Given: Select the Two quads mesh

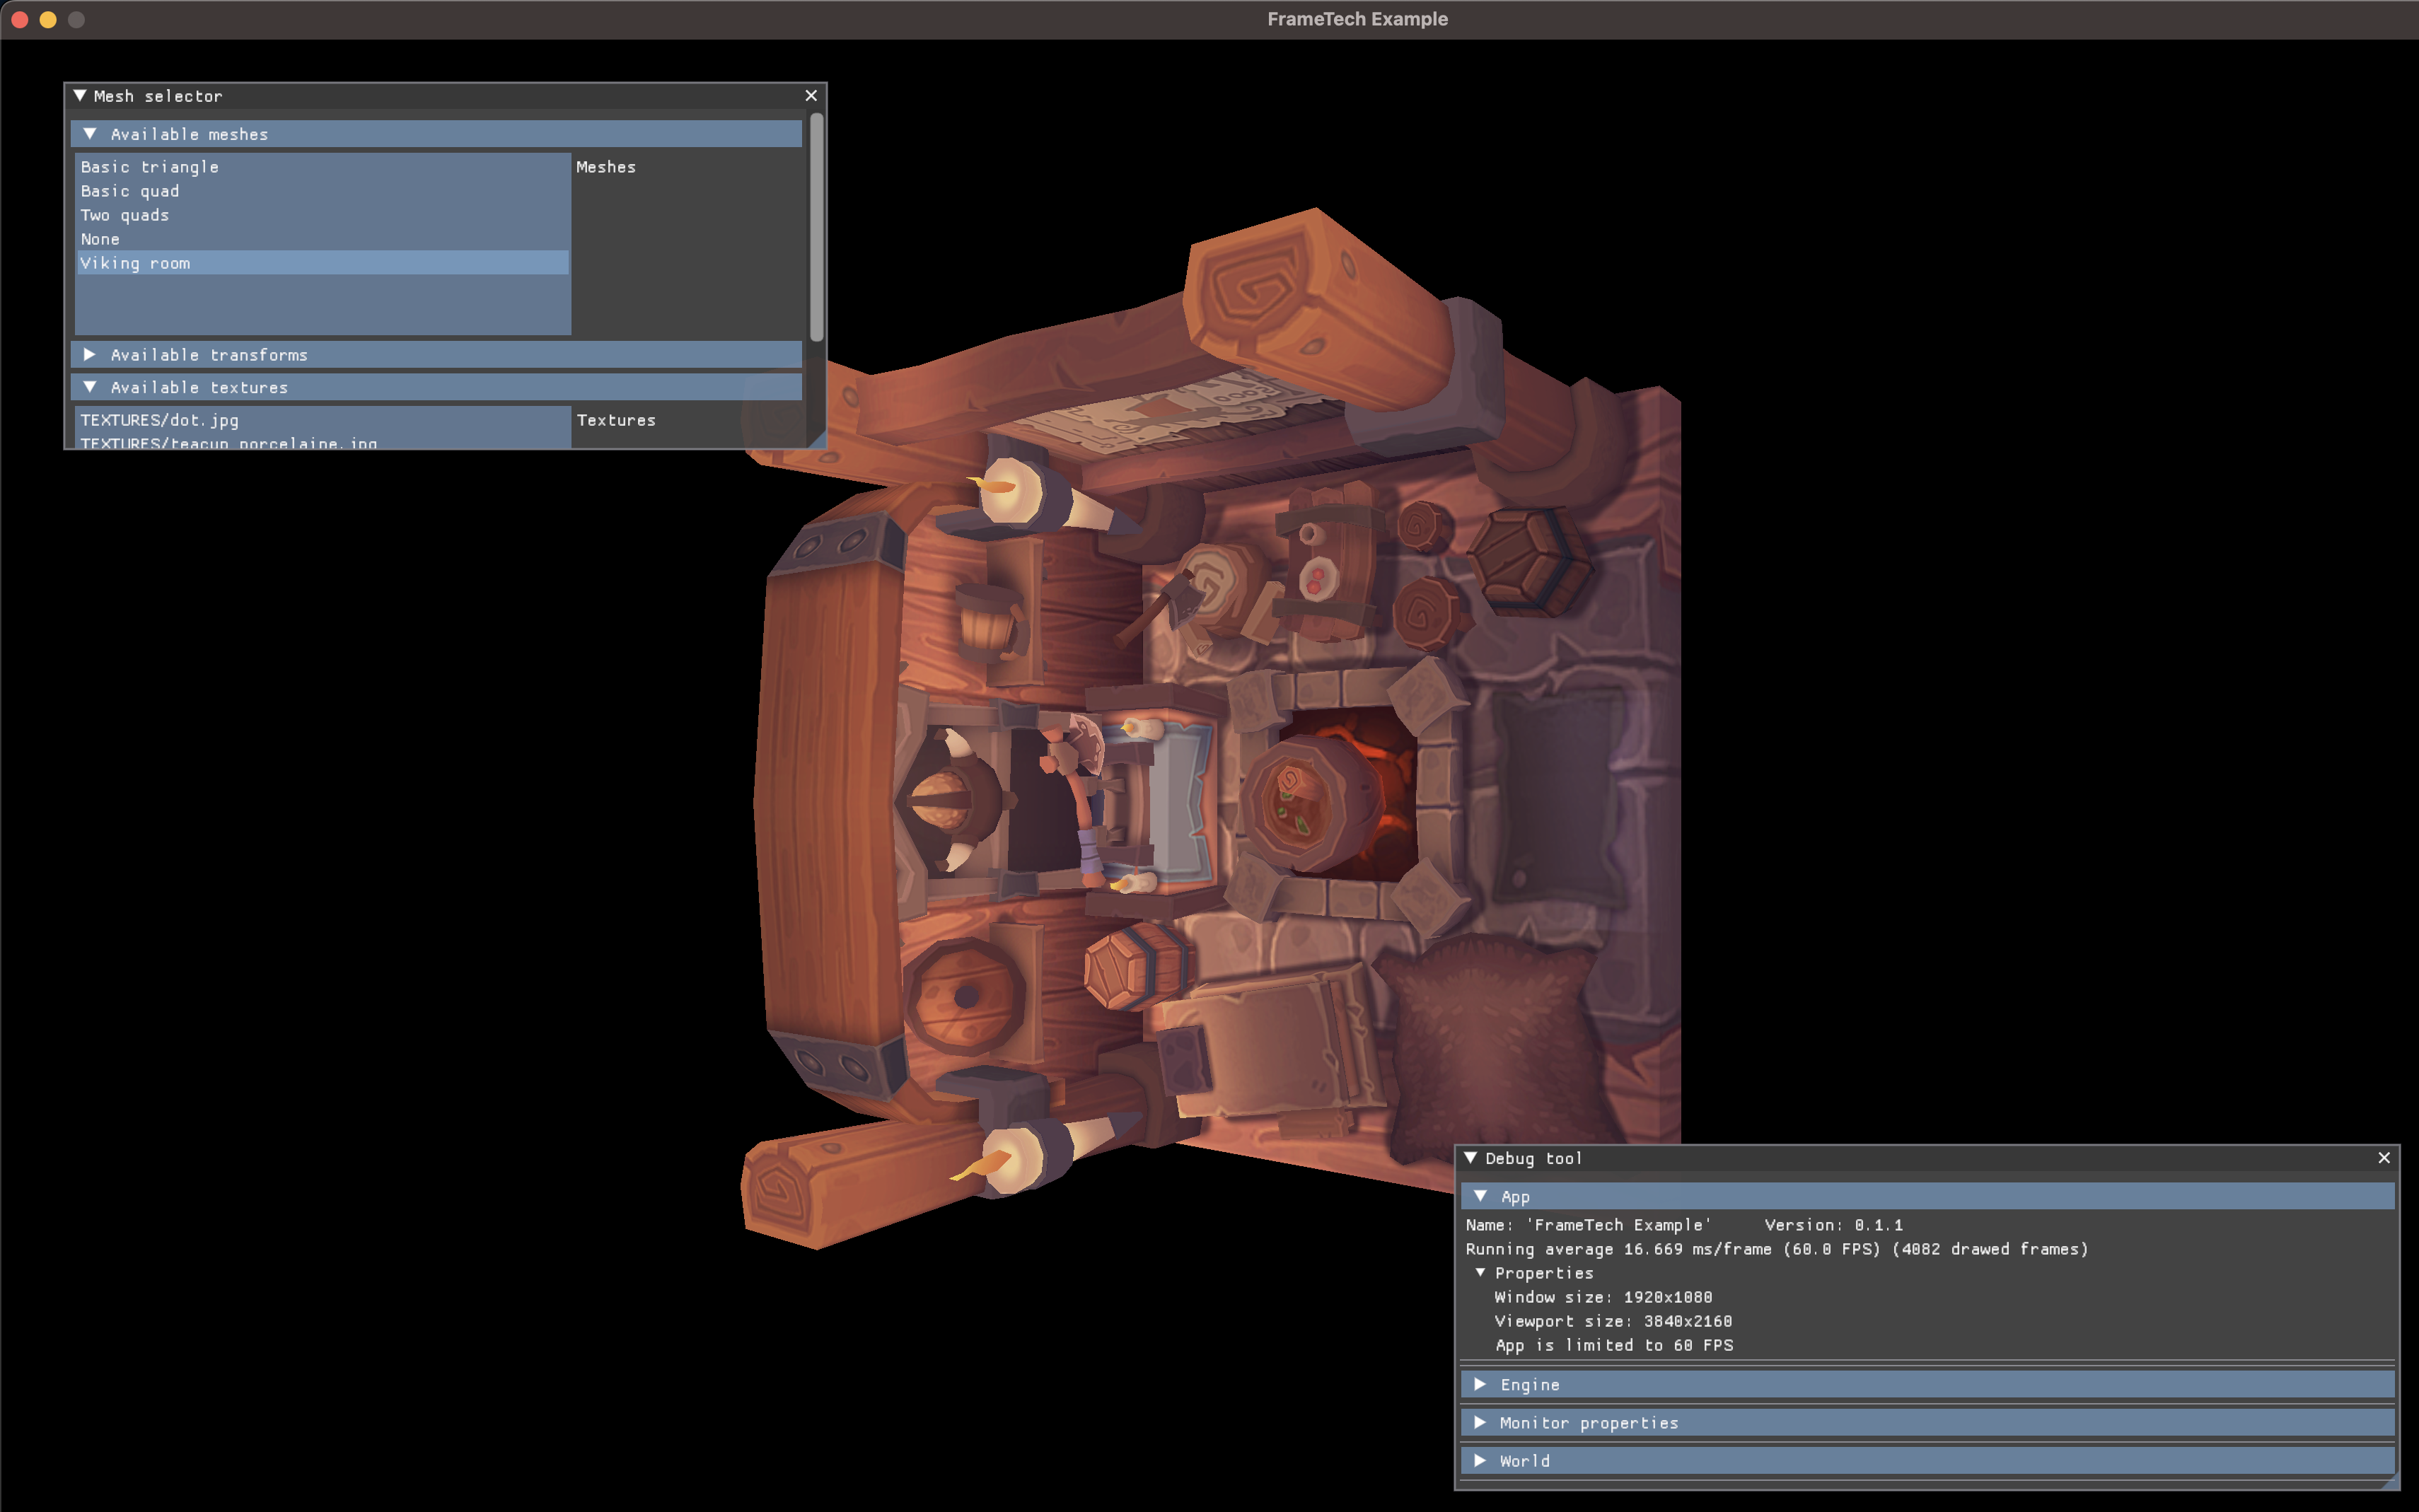Looking at the screenshot, I should [x=322, y=215].
